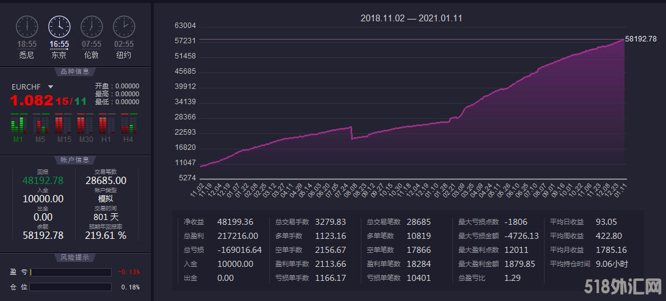Click the 仓位 position progress bar
666x301 pixels.
point(70,287)
